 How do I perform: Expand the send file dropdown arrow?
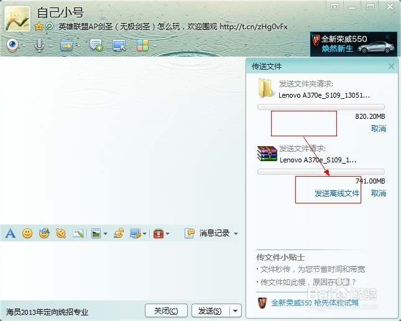coord(78,45)
